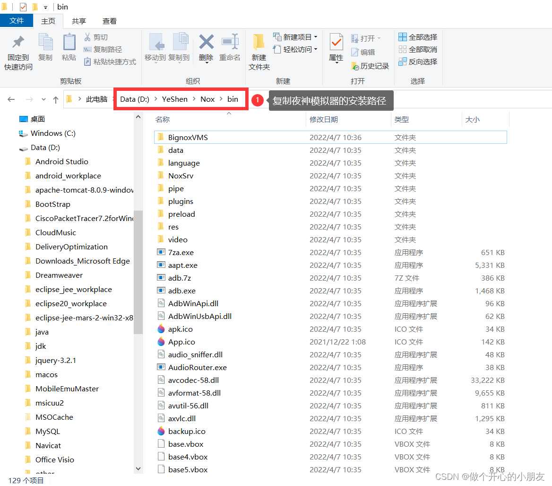Create a new folder with 新建文件夹 icon
The width and height of the screenshot is (552, 486).
(x=259, y=42)
